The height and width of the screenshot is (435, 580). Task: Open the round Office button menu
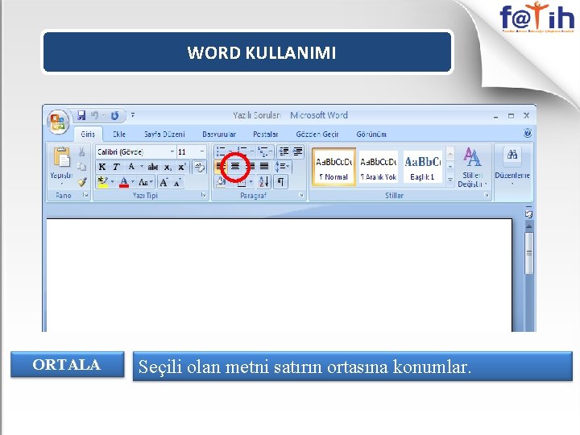coord(58,122)
